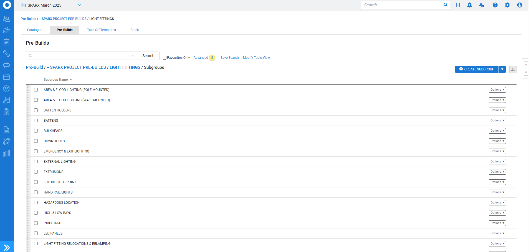Image resolution: width=529 pixels, height=252 pixels.
Task: Open the calendar icon in sidebar
Action: pos(6,77)
